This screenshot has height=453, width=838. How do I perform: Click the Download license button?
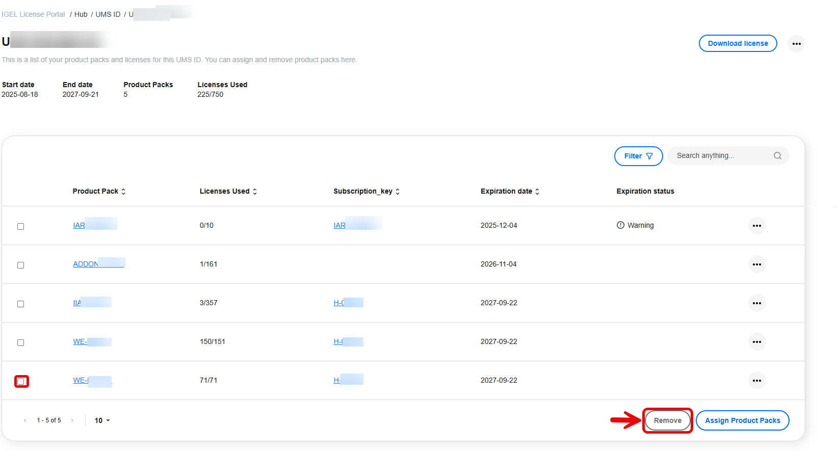click(738, 44)
